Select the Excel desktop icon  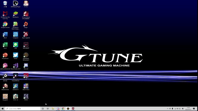5,45
